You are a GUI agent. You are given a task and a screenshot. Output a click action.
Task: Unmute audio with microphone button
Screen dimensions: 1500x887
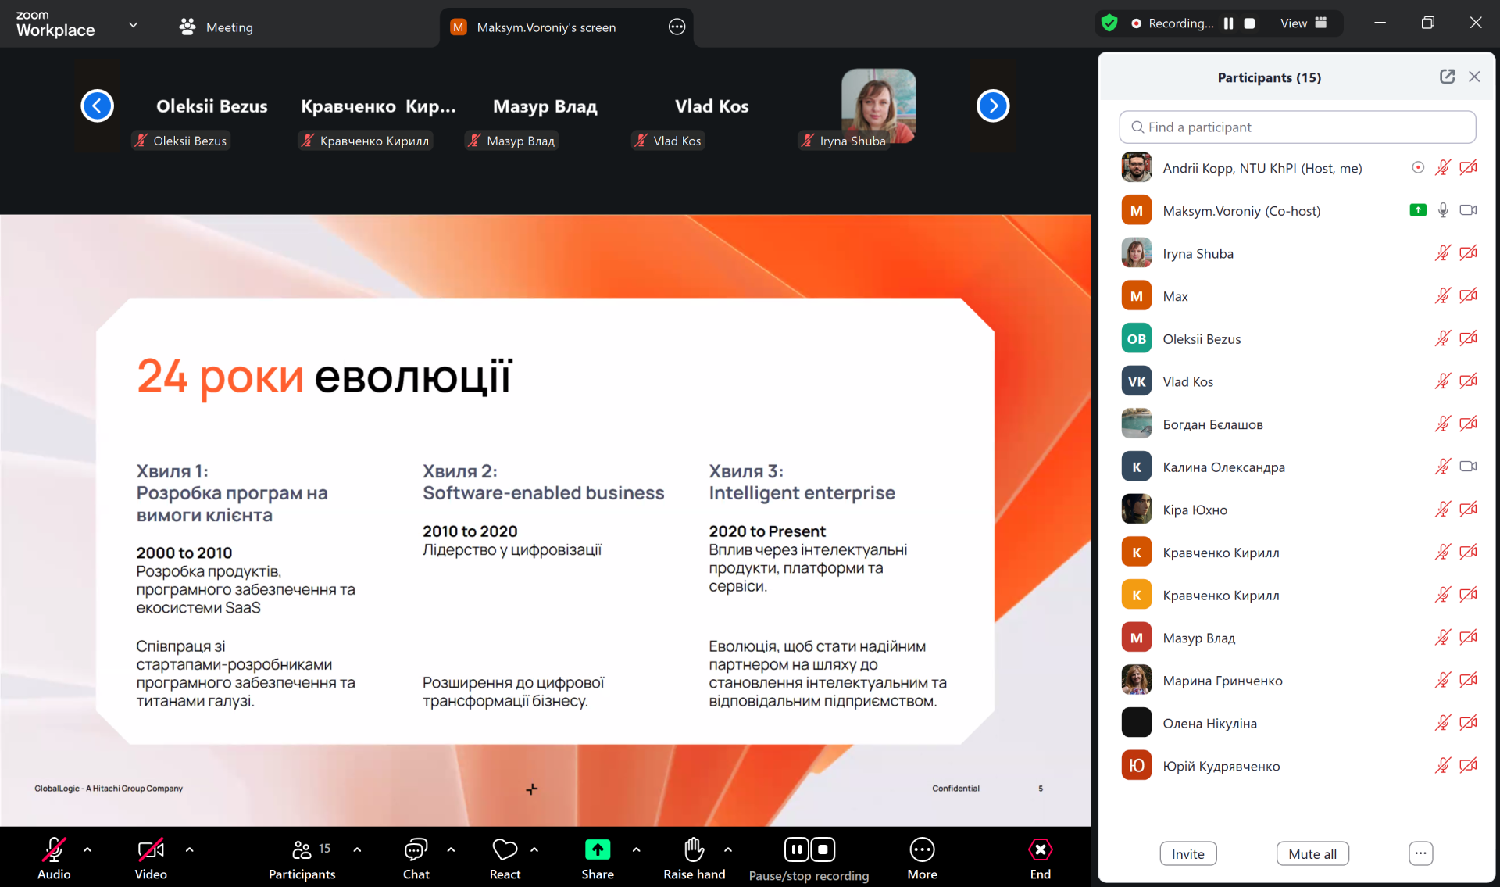(54, 850)
